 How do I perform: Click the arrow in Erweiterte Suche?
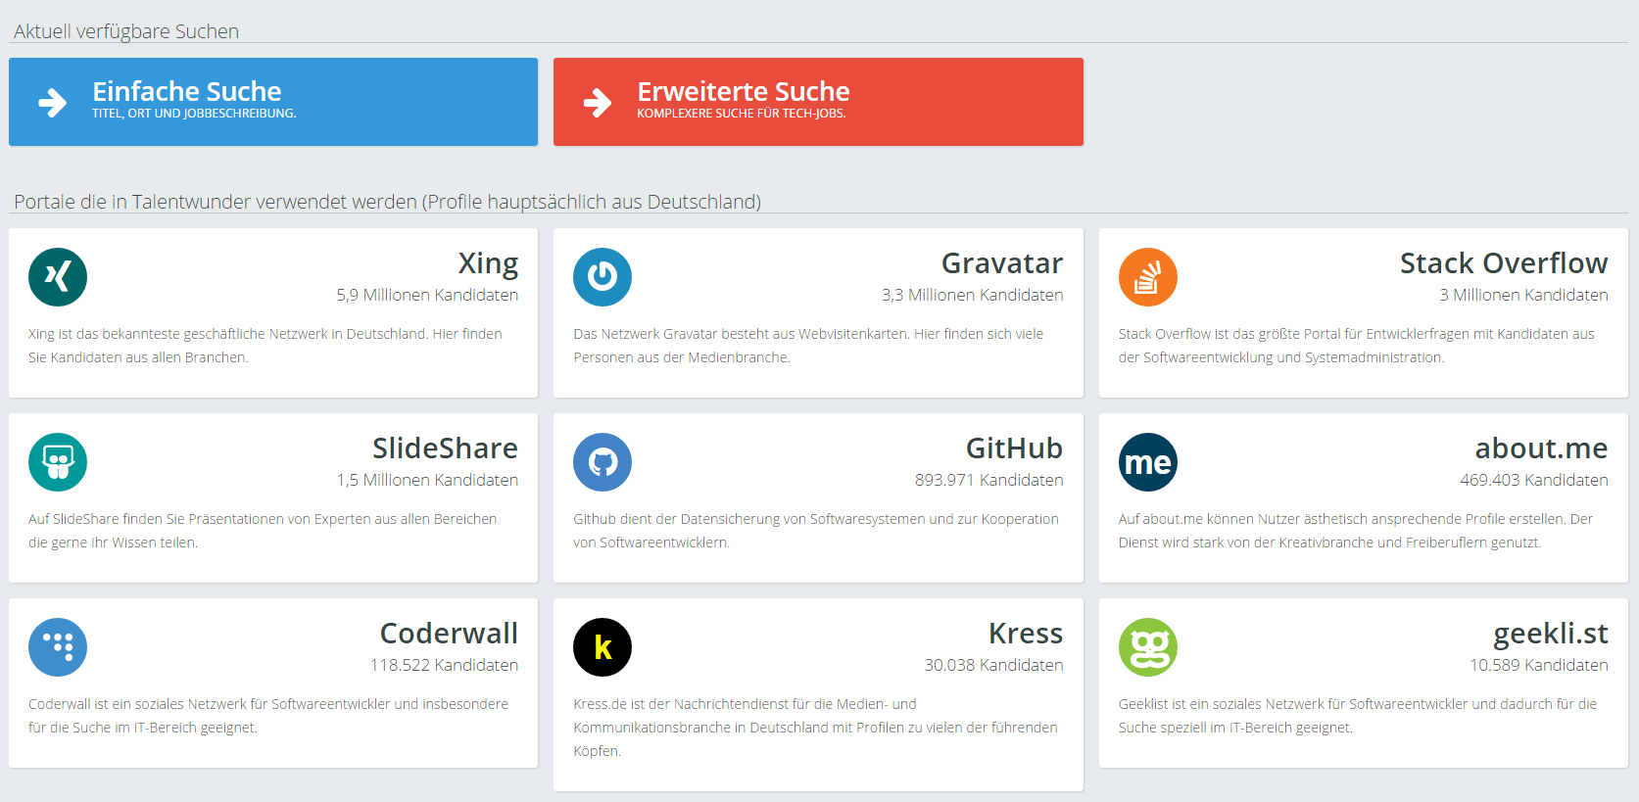(597, 102)
